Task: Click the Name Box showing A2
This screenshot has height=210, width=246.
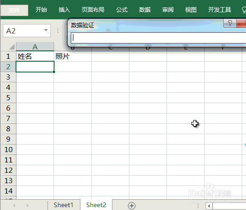Action: point(27,31)
